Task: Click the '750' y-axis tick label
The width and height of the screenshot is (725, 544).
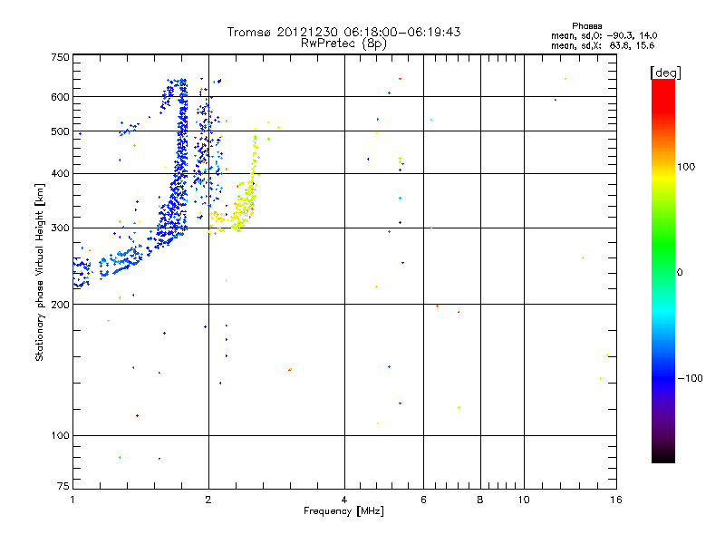Action: point(60,57)
